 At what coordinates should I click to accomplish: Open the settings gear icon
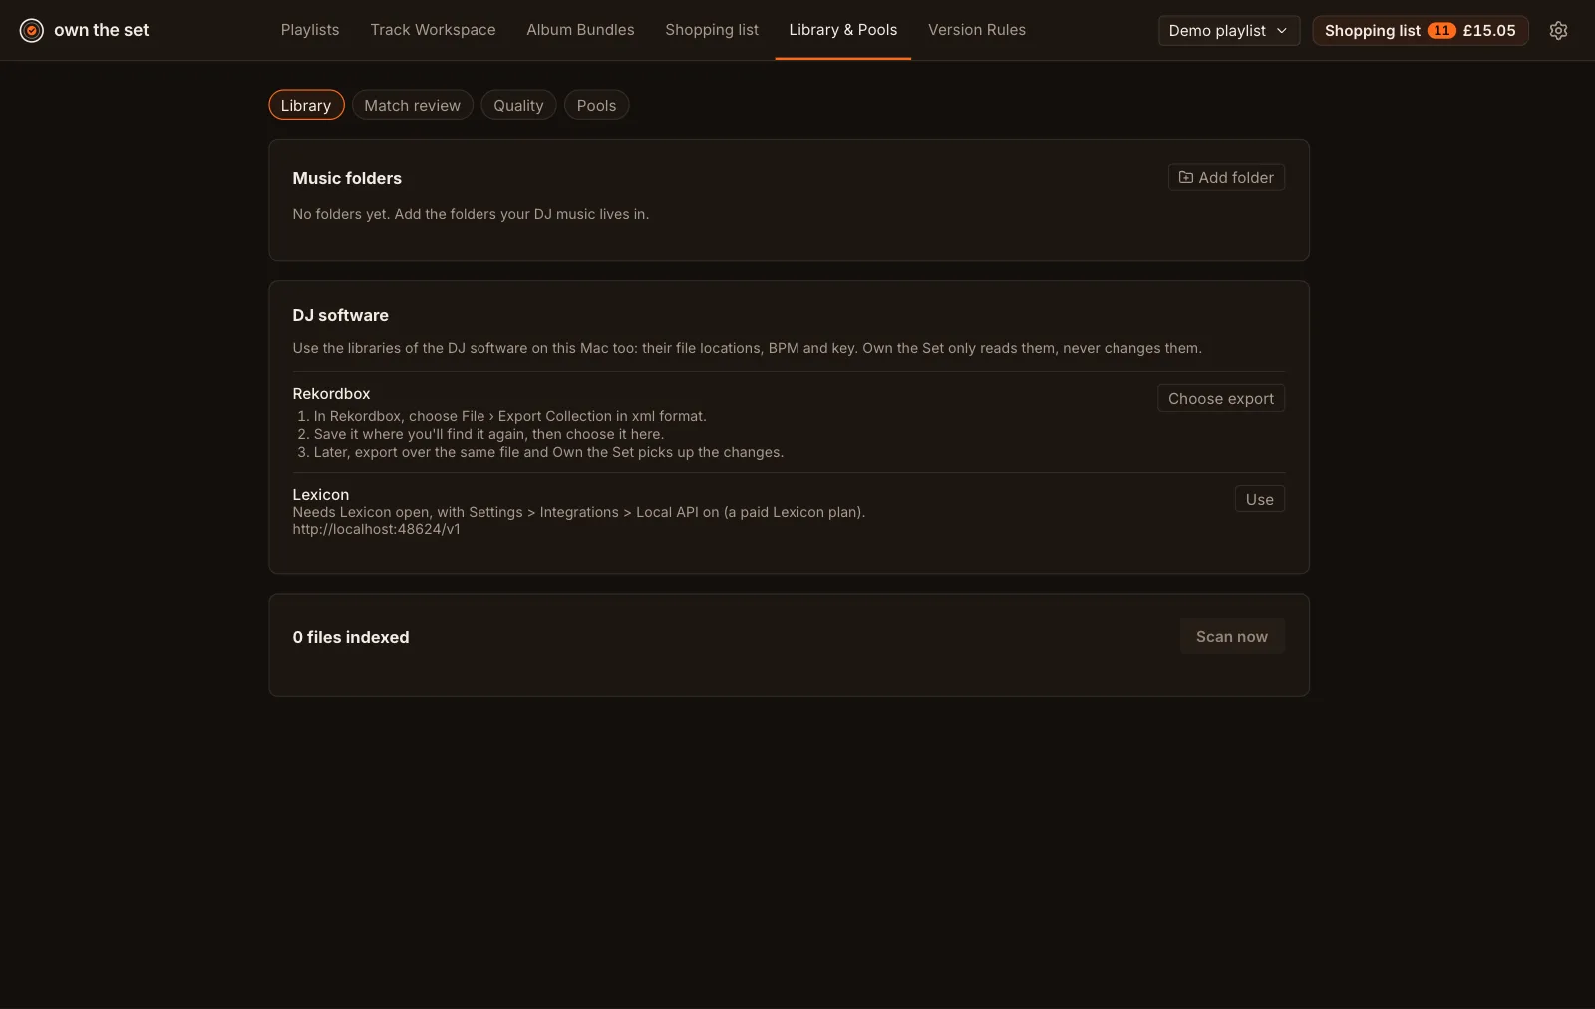1558,31
